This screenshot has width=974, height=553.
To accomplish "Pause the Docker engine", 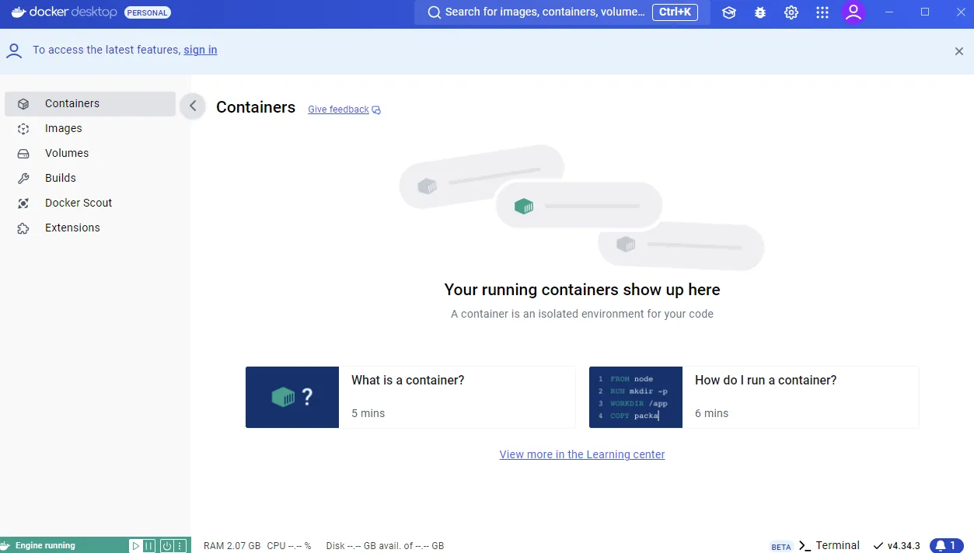I will click(149, 546).
